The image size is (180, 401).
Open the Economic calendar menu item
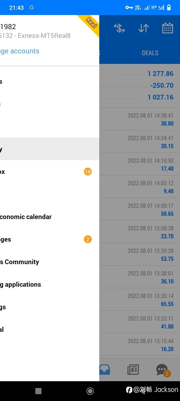[x=26, y=217]
